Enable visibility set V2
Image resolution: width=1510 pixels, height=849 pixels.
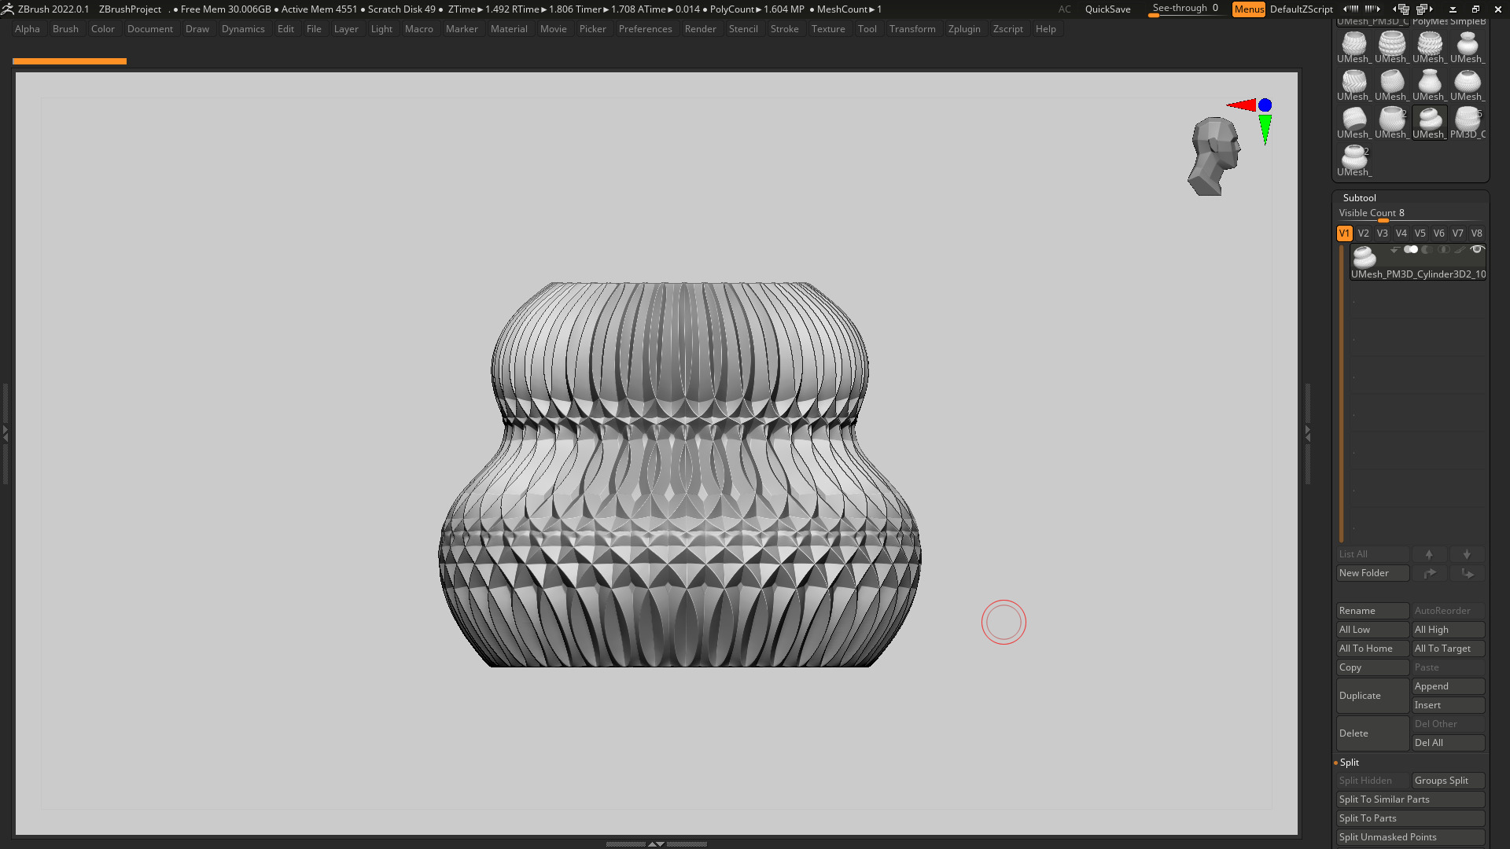click(1363, 233)
